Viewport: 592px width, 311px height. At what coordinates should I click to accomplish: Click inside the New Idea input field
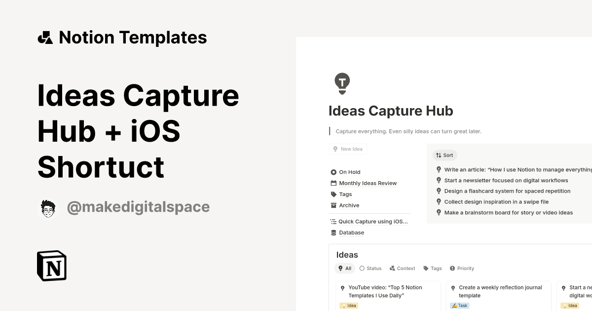[x=350, y=149]
